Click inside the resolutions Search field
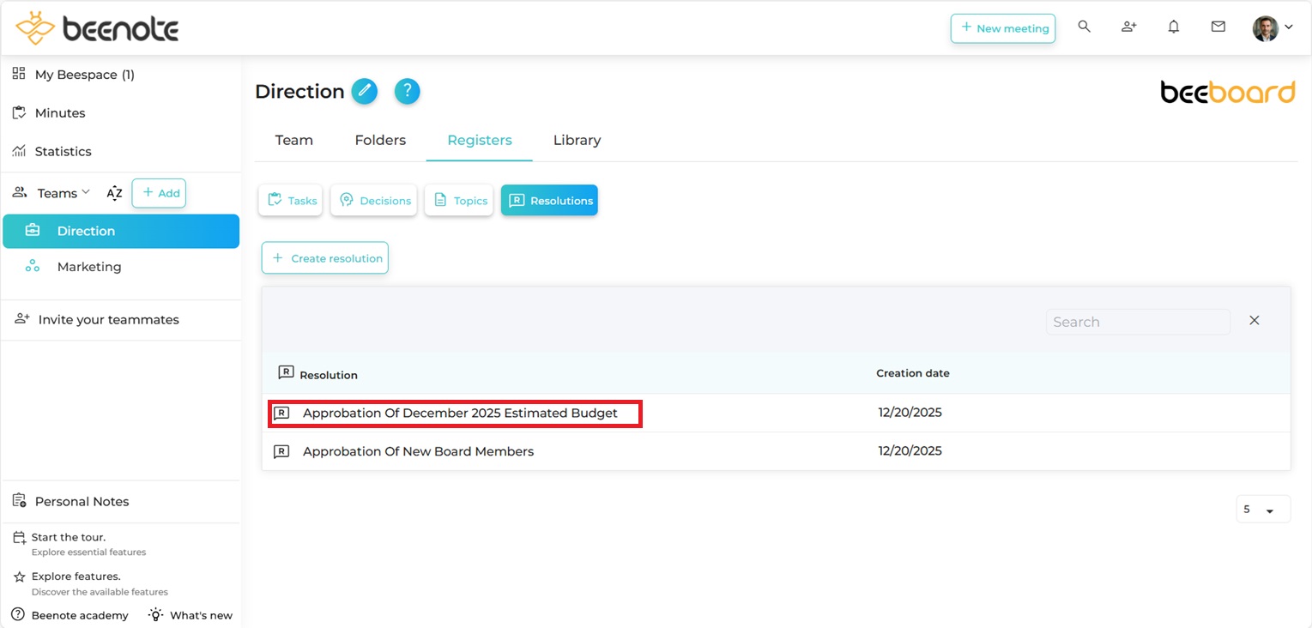This screenshot has height=628, width=1312. [1137, 322]
